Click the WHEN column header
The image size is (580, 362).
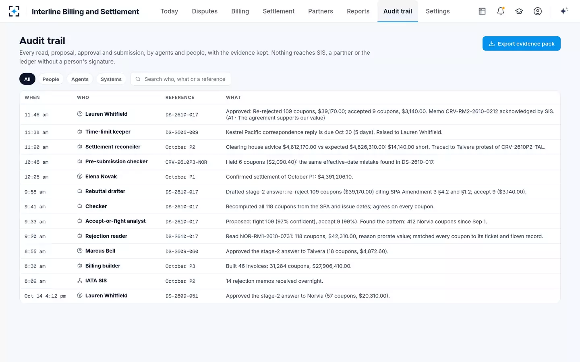tap(32, 97)
